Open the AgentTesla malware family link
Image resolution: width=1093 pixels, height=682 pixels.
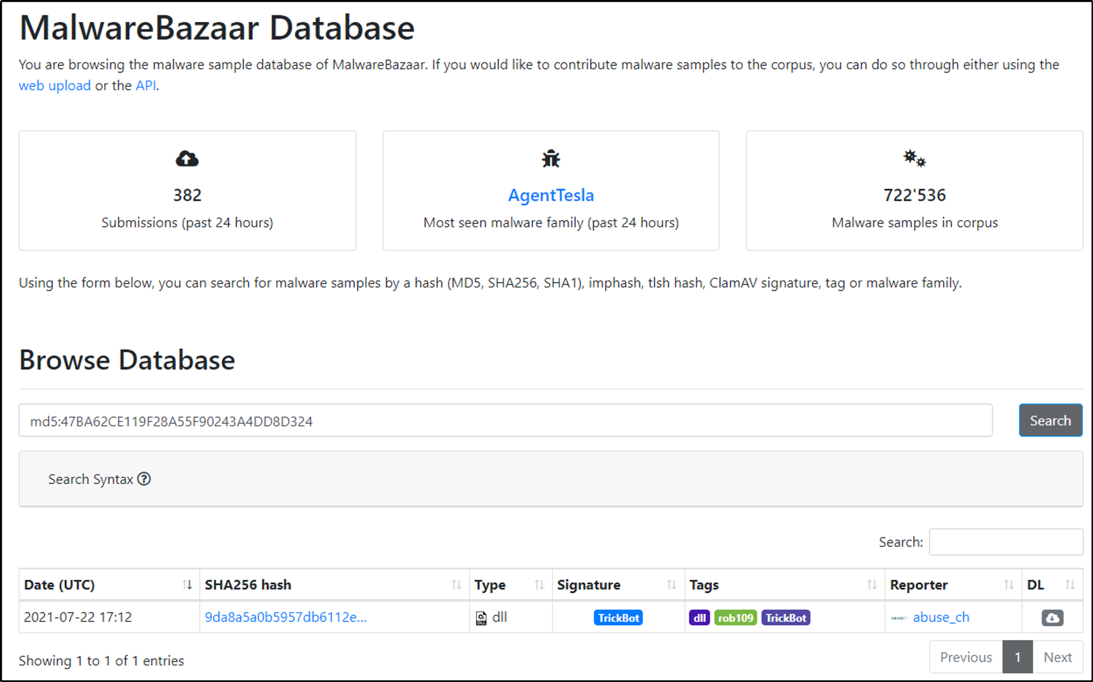click(550, 195)
